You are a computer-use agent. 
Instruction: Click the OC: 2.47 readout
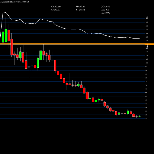[105, 7]
